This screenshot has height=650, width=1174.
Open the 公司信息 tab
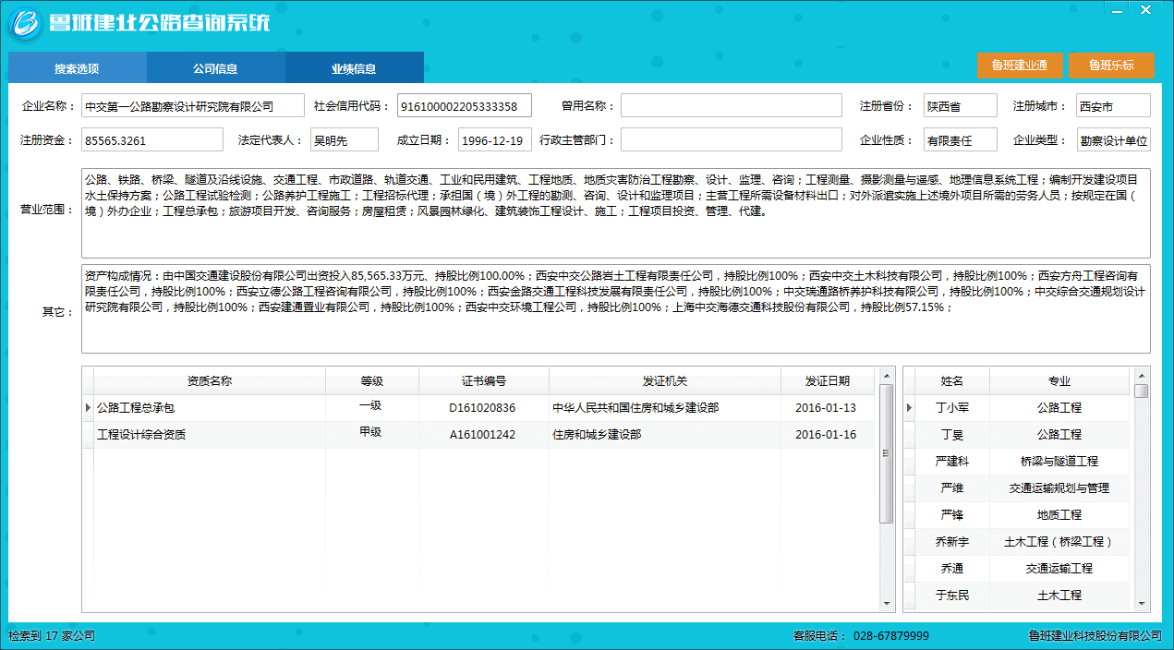point(215,68)
